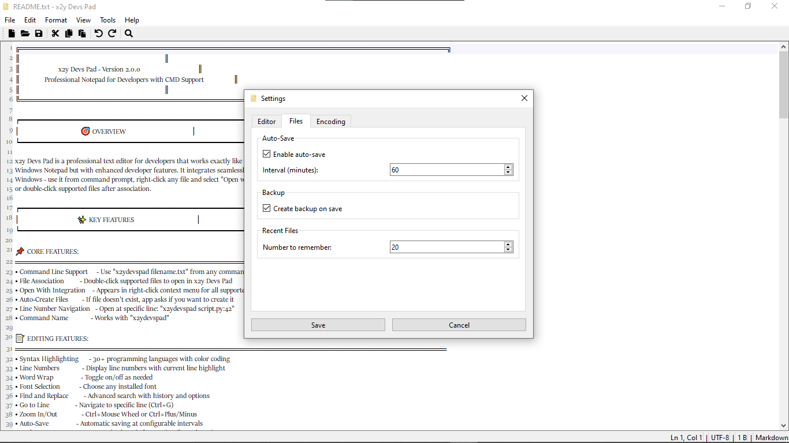Paste using the clipboard toolbar icon
Screen dimensions: 789x443
pyautogui.click(x=82, y=33)
